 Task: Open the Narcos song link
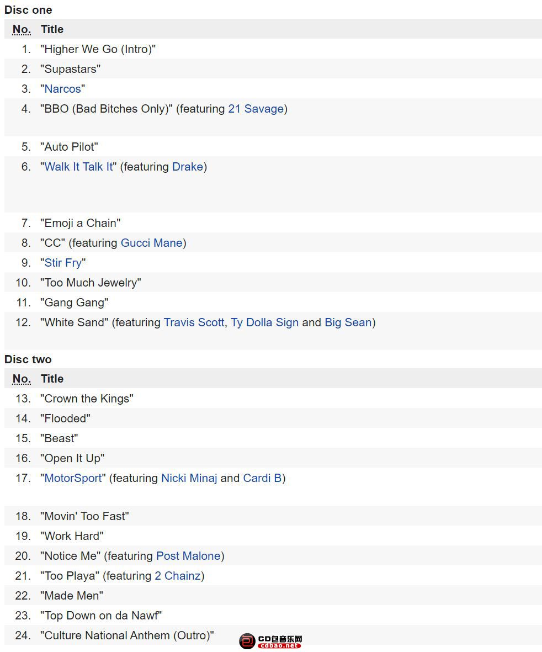pos(62,89)
